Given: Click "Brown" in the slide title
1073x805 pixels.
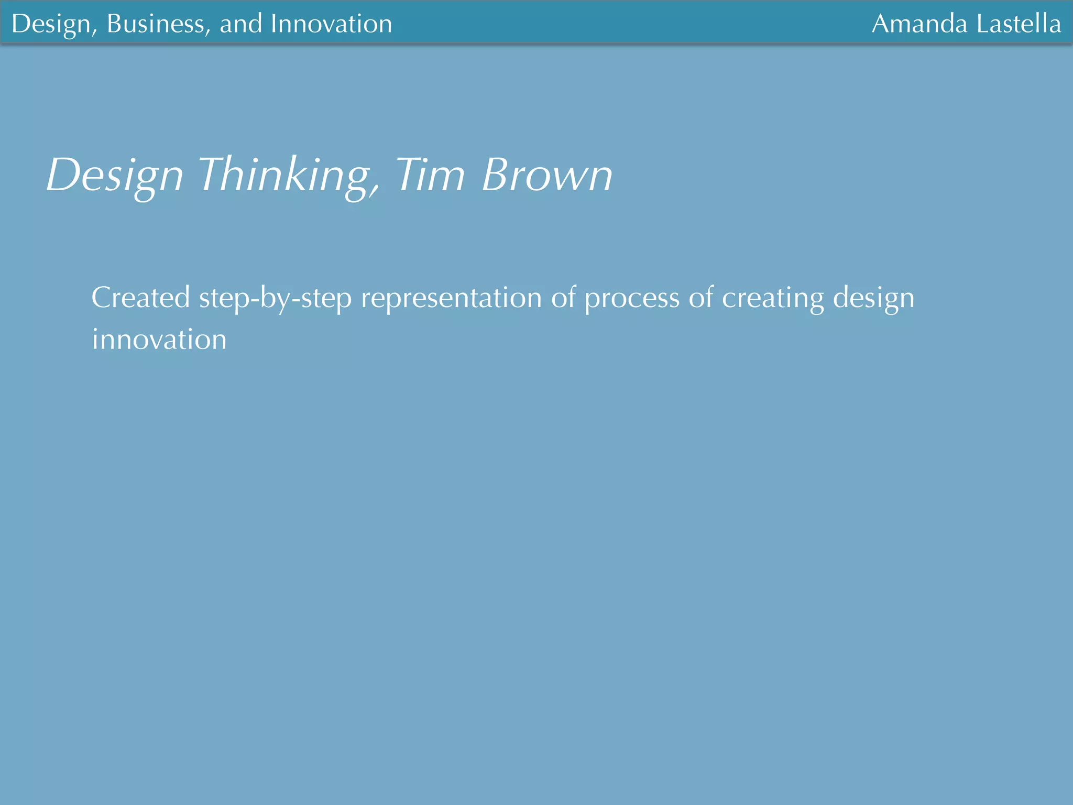Looking at the screenshot, I should click(x=546, y=175).
